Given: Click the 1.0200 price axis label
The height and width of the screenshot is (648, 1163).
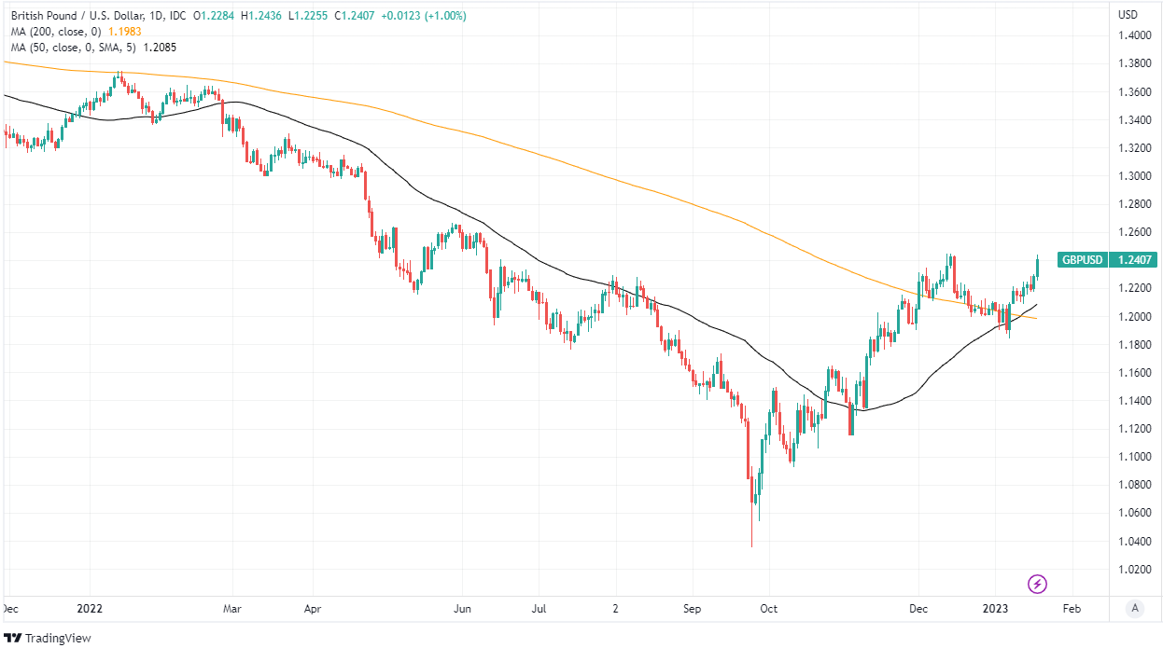Looking at the screenshot, I should pyautogui.click(x=1133, y=569).
